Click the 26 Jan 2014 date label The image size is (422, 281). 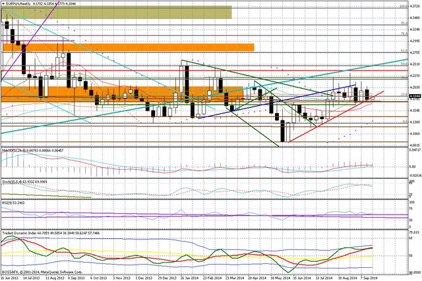coord(189,278)
